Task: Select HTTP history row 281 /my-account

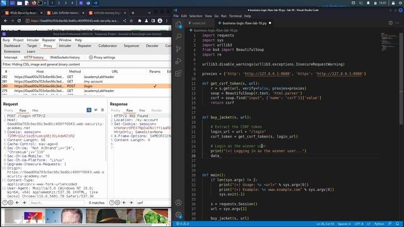Action: [86, 81]
